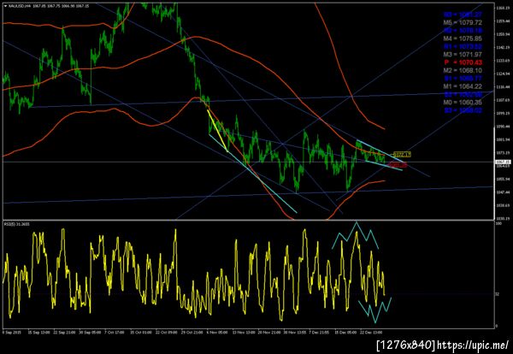Click the M5 = 1079.72 pivot label
This screenshot has width=513, height=354.
point(463,22)
